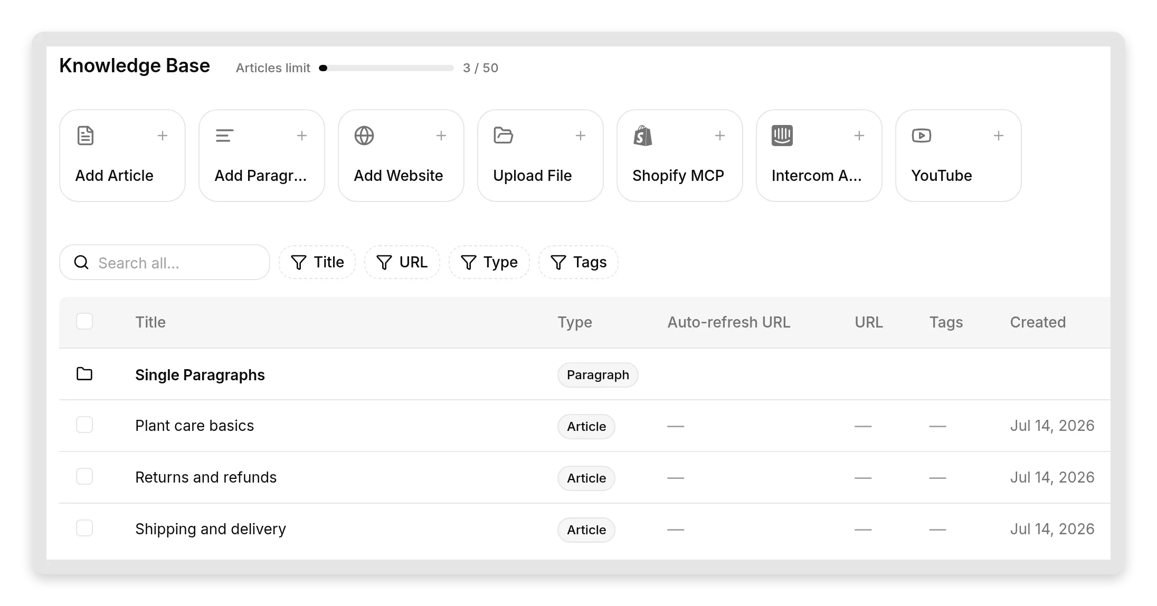Click the funnel icon on Type filter
This screenshot has width=1157, height=606.
469,262
